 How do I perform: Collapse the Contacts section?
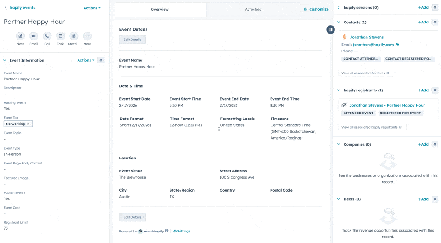click(339, 22)
